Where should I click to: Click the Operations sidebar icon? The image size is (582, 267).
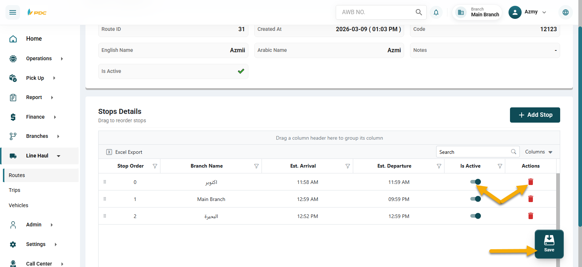click(13, 58)
